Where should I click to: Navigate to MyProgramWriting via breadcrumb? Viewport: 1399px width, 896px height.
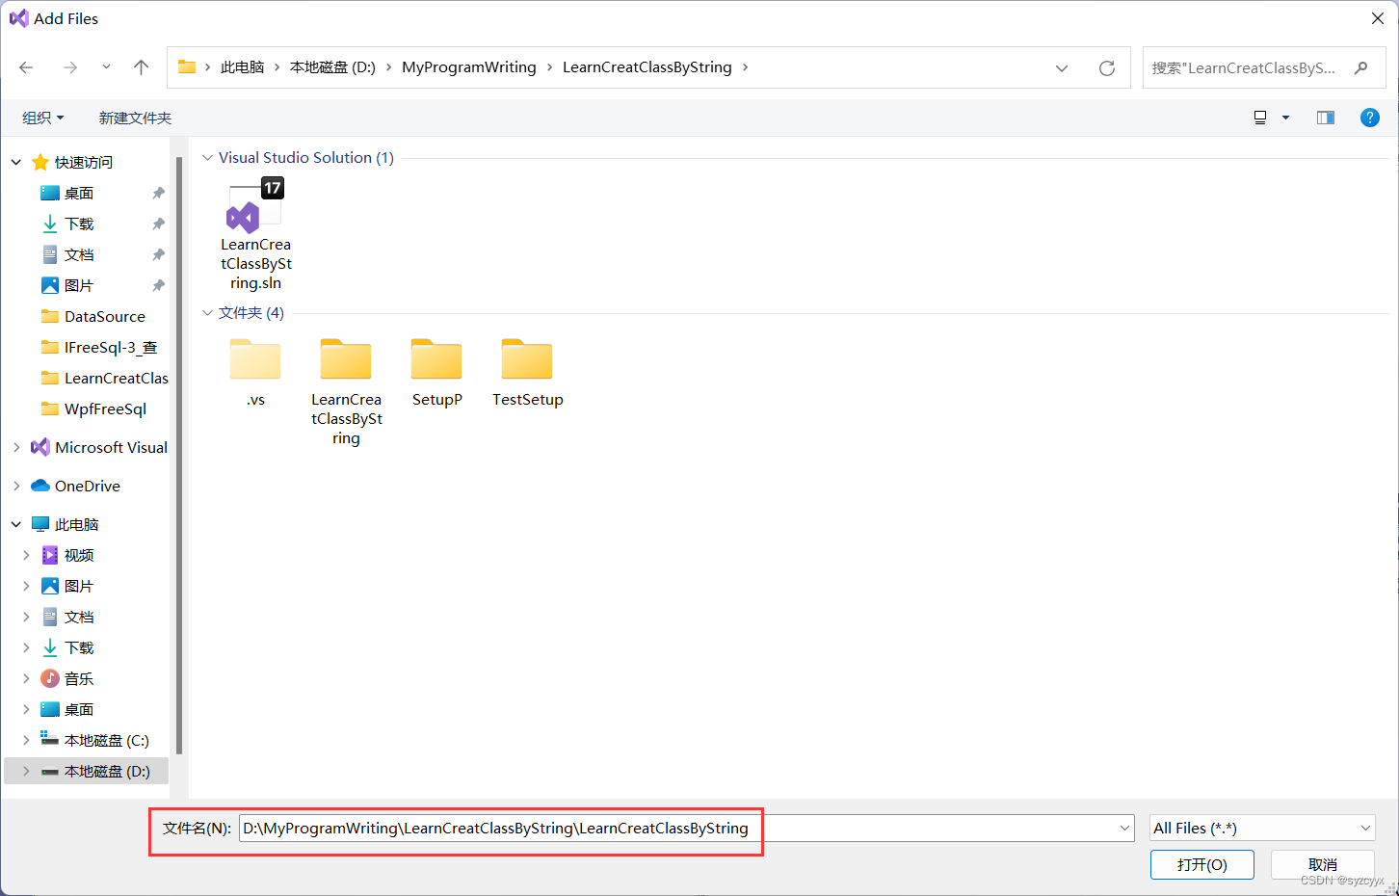469,66
